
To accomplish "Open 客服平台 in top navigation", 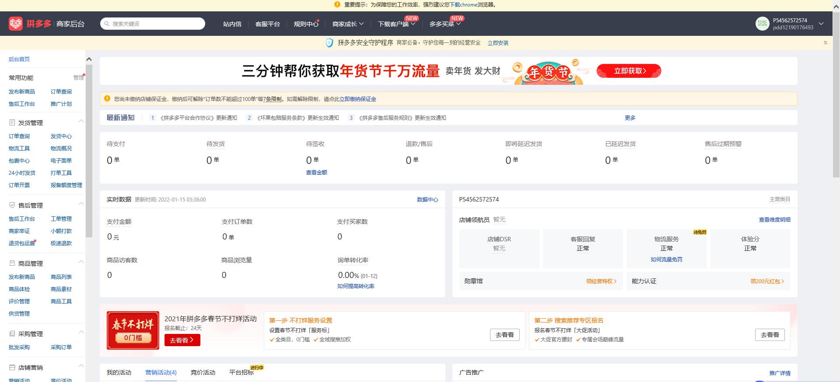I will click(x=267, y=24).
